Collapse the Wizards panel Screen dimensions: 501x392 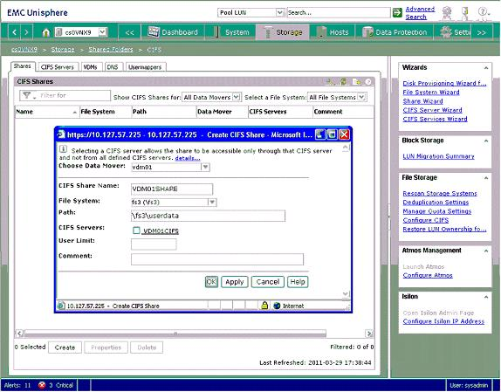pyautogui.click(x=486, y=68)
